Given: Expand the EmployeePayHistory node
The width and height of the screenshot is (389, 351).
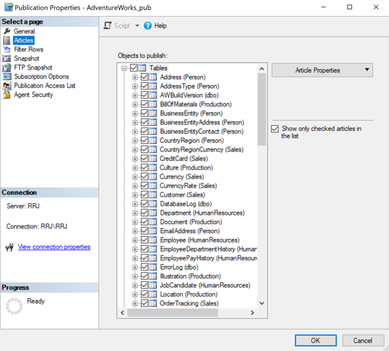Looking at the screenshot, I should pos(134,258).
